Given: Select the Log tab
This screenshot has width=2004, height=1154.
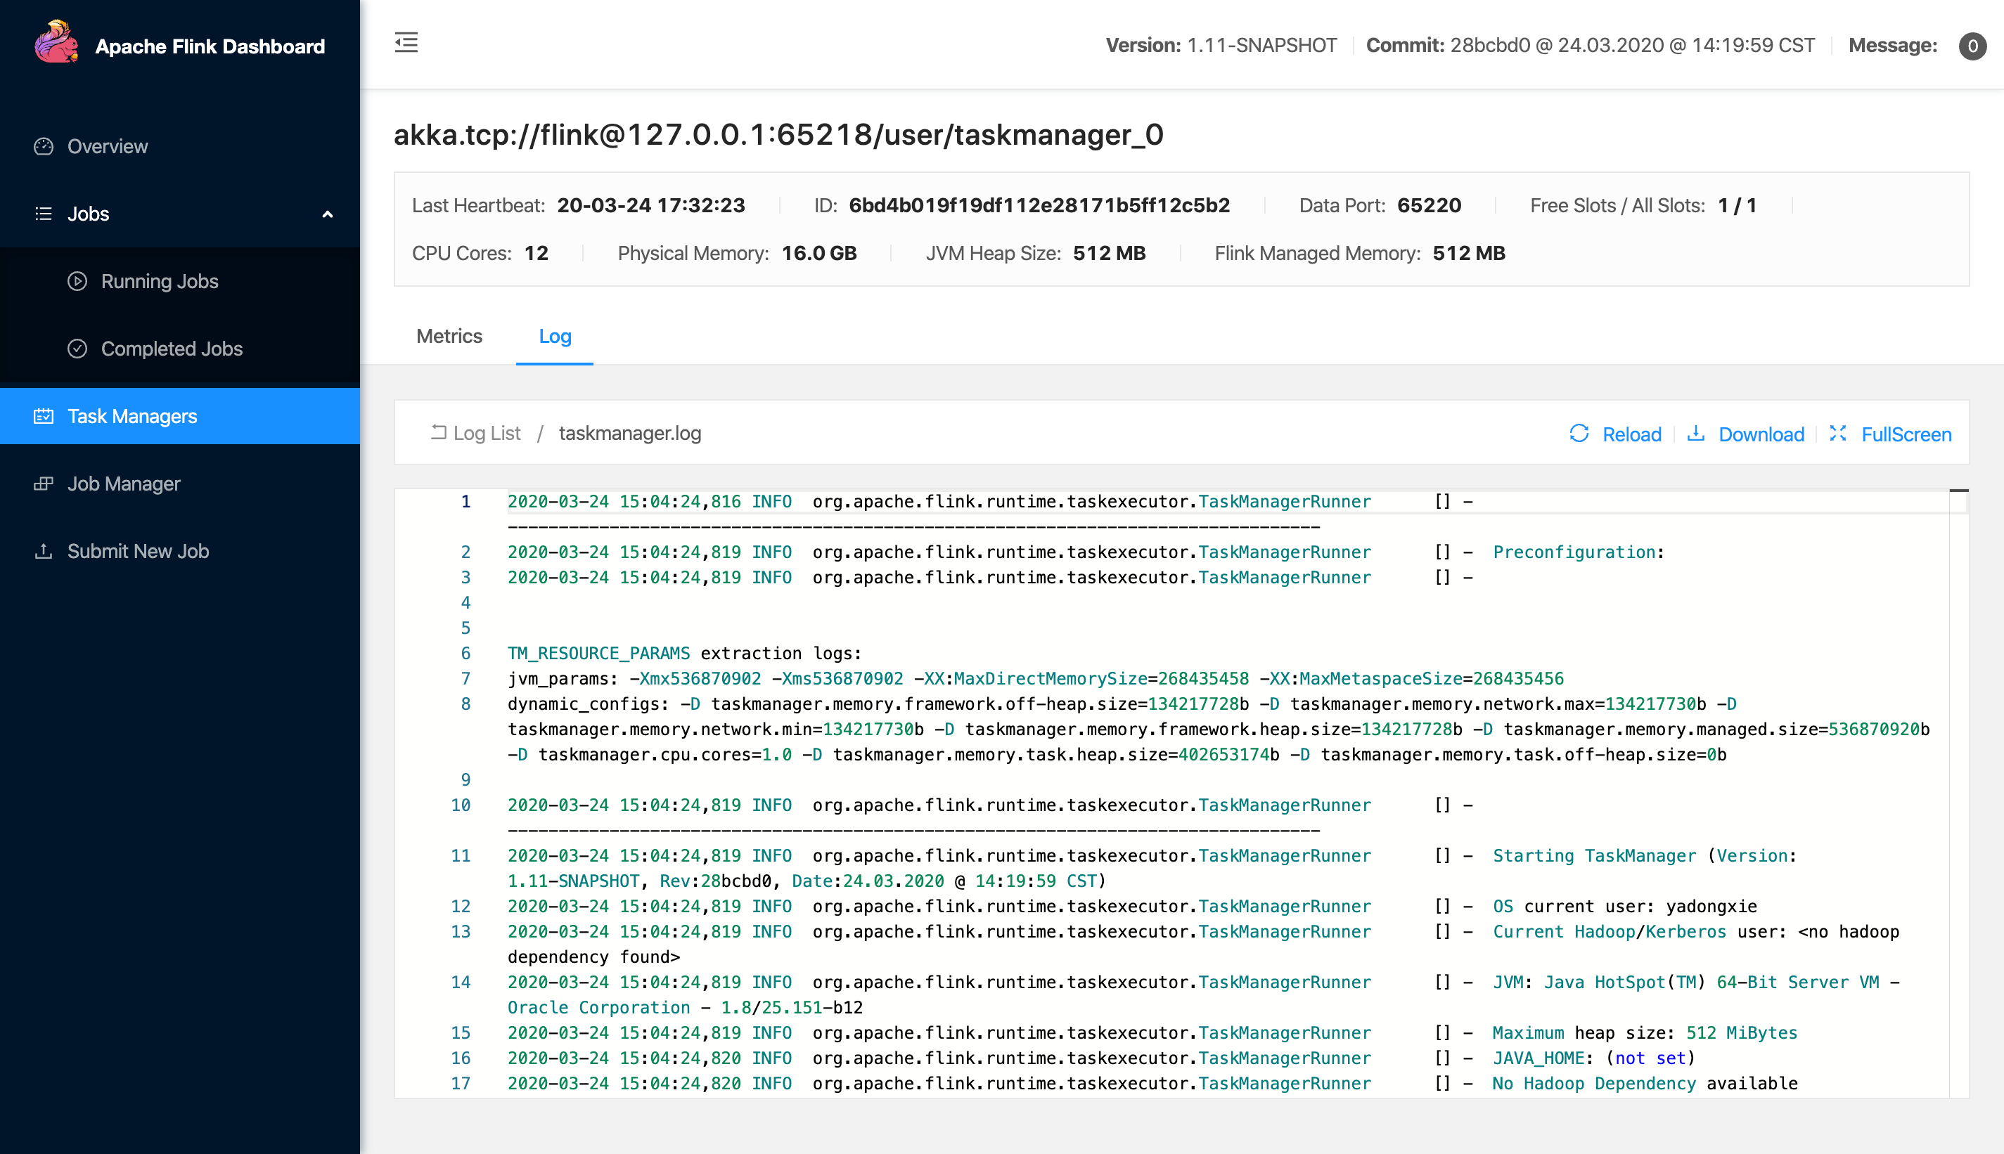Looking at the screenshot, I should coord(554,336).
